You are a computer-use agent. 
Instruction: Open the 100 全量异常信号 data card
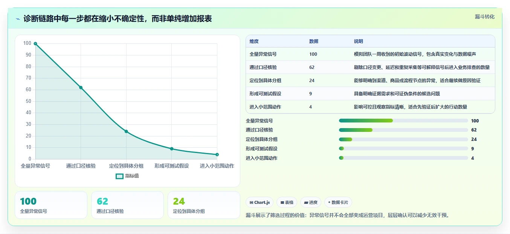[51, 205]
